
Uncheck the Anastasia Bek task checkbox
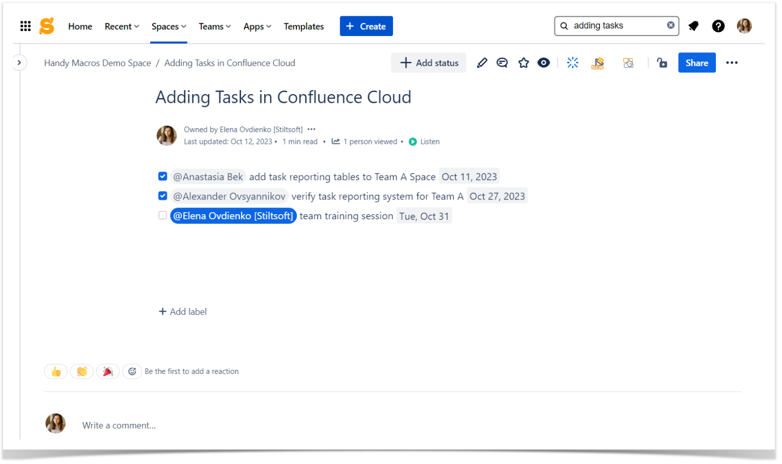(x=162, y=176)
